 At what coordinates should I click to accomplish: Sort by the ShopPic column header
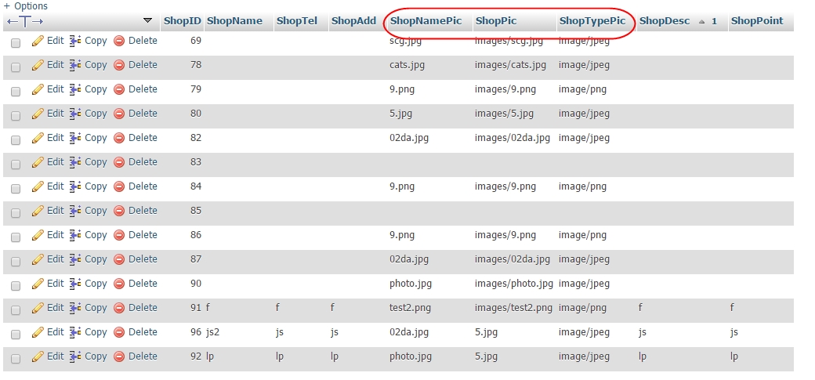496,21
